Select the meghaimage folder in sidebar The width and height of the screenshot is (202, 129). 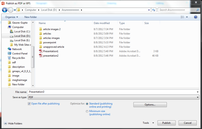tap(18, 80)
